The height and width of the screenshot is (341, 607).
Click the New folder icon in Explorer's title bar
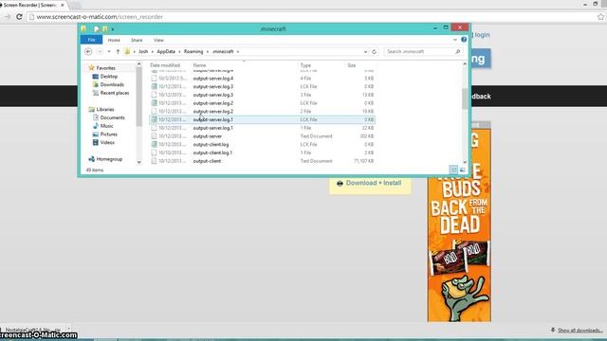[105, 29]
